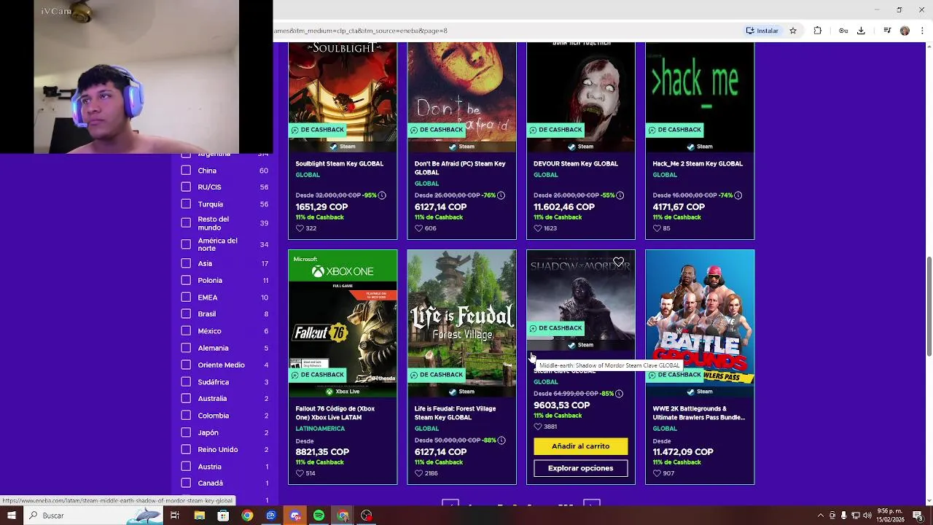The width and height of the screenshot is (933, 525).
Task: Click the heart icon with 606 on Don't Be Afraid
Action: [x=418, y=228]
